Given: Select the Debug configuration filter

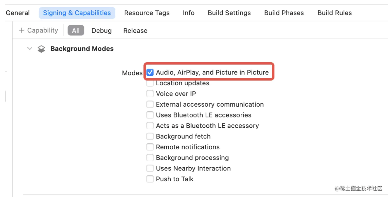Looking at the screenshot, I should point(101,31).
